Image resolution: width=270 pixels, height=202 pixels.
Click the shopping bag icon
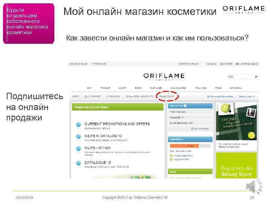(x=237, y=64)
